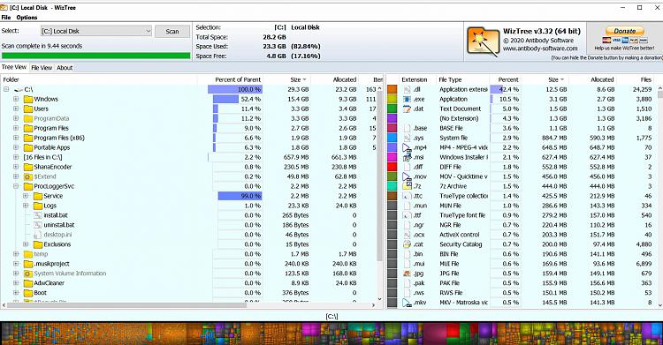Open the Options menu
The width and height of the screenshot is (663, 345).
(x=27, y=18)
